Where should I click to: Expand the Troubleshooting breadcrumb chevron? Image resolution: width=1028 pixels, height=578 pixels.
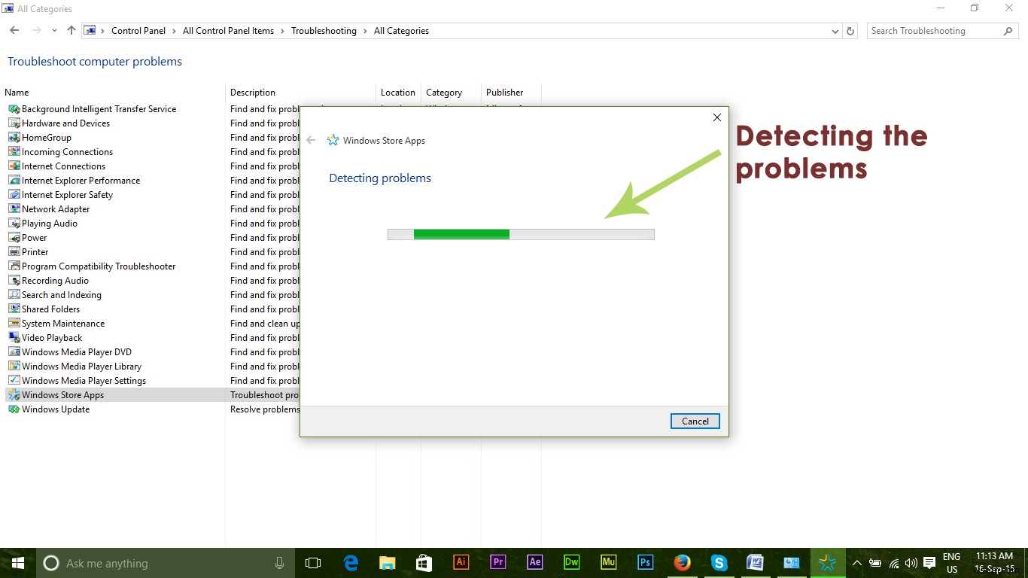coord(365,31)
